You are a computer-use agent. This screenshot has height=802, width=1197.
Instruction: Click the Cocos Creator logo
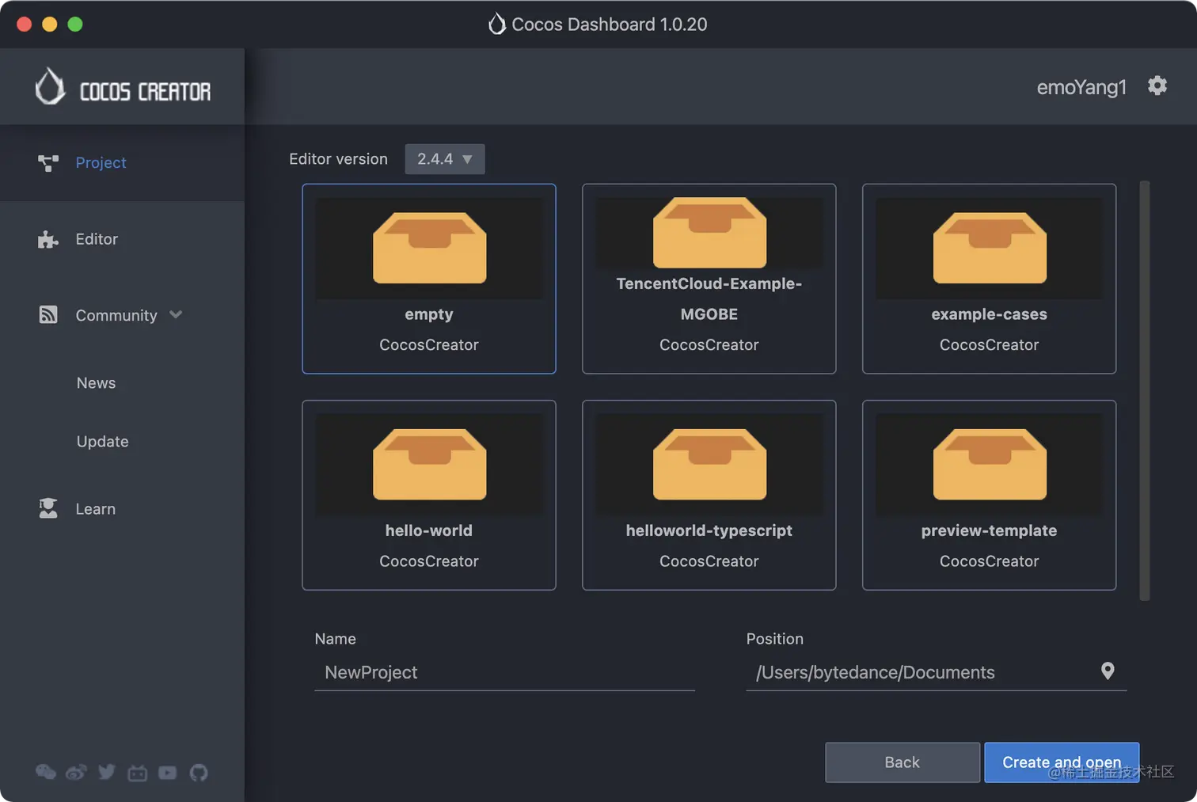123,87
